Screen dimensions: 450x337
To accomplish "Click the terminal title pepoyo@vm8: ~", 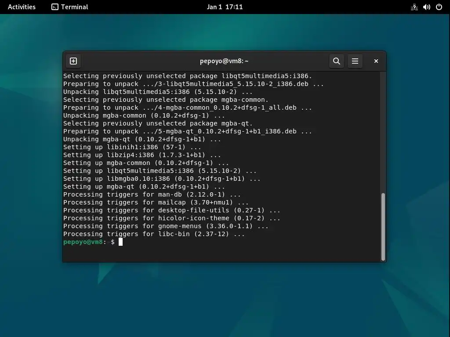I will tap(224, 61).
